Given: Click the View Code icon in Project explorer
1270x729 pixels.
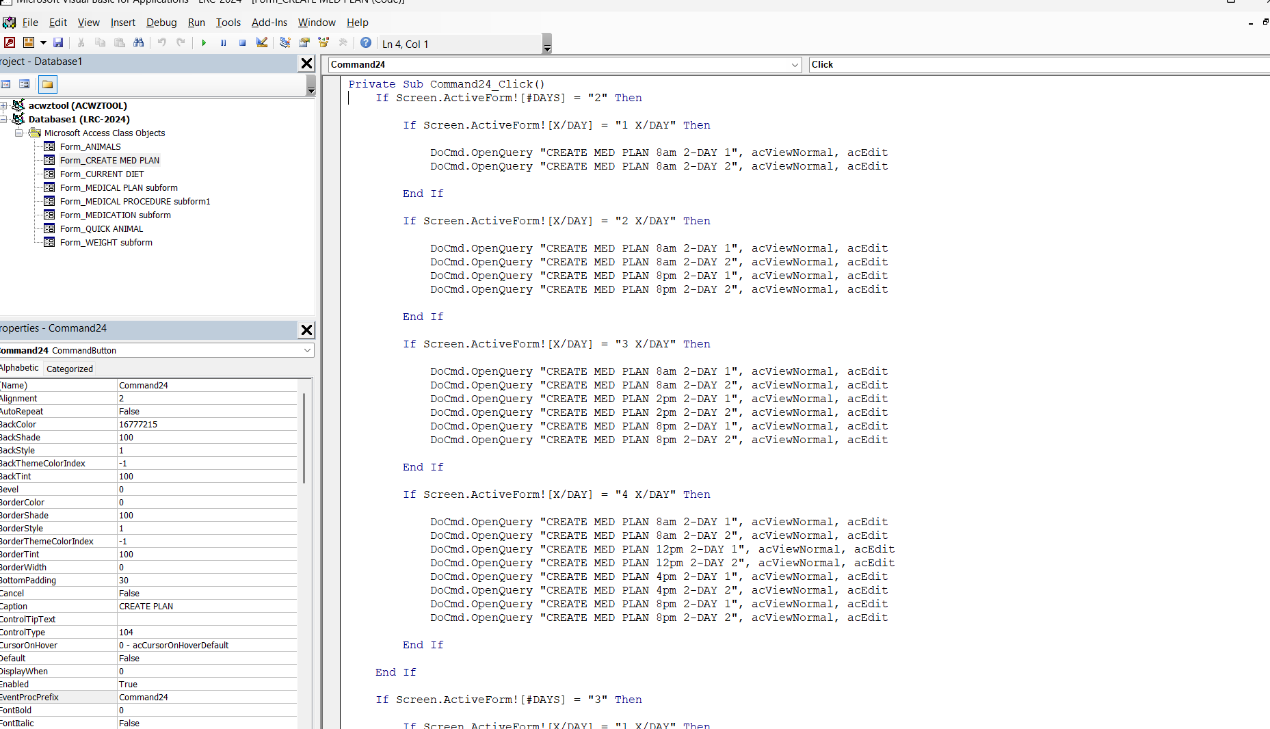Looking at the screenshot, I should (x=5, y=85).
